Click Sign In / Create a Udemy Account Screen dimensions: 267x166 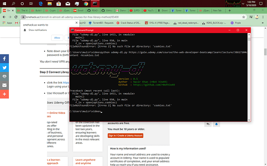[126, 136]
